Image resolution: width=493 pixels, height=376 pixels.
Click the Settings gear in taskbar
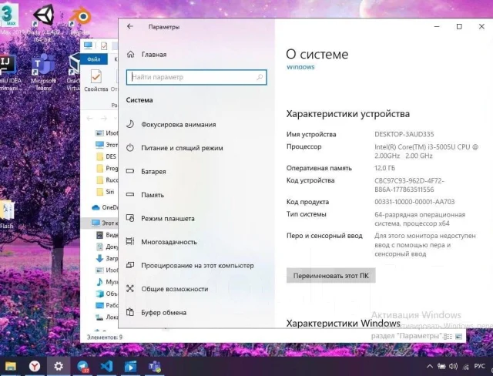coord(59,366)
